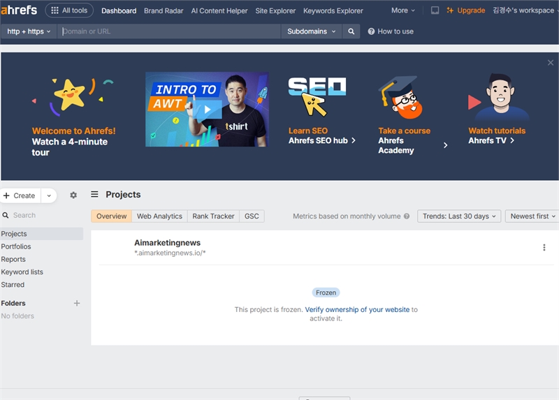Click the search magnifier button
Screen dimensions: 559x400
click(351, 31)
